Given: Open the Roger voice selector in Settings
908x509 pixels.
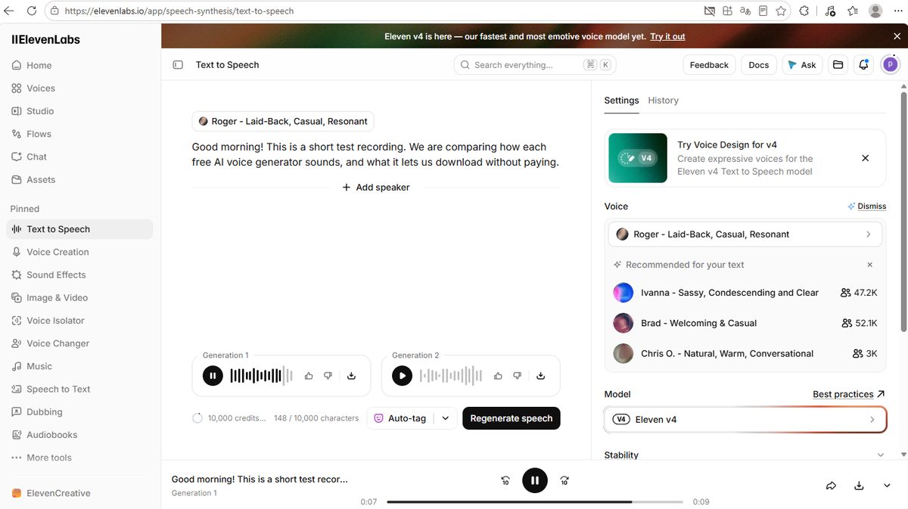Looking at the screenshot, I should pyautogui.click(x=745, y=234).
